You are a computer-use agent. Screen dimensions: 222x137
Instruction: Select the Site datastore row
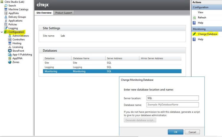pyautogui.click(x=112, y=63)
